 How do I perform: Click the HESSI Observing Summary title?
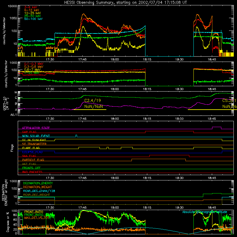tap(125, 2)
